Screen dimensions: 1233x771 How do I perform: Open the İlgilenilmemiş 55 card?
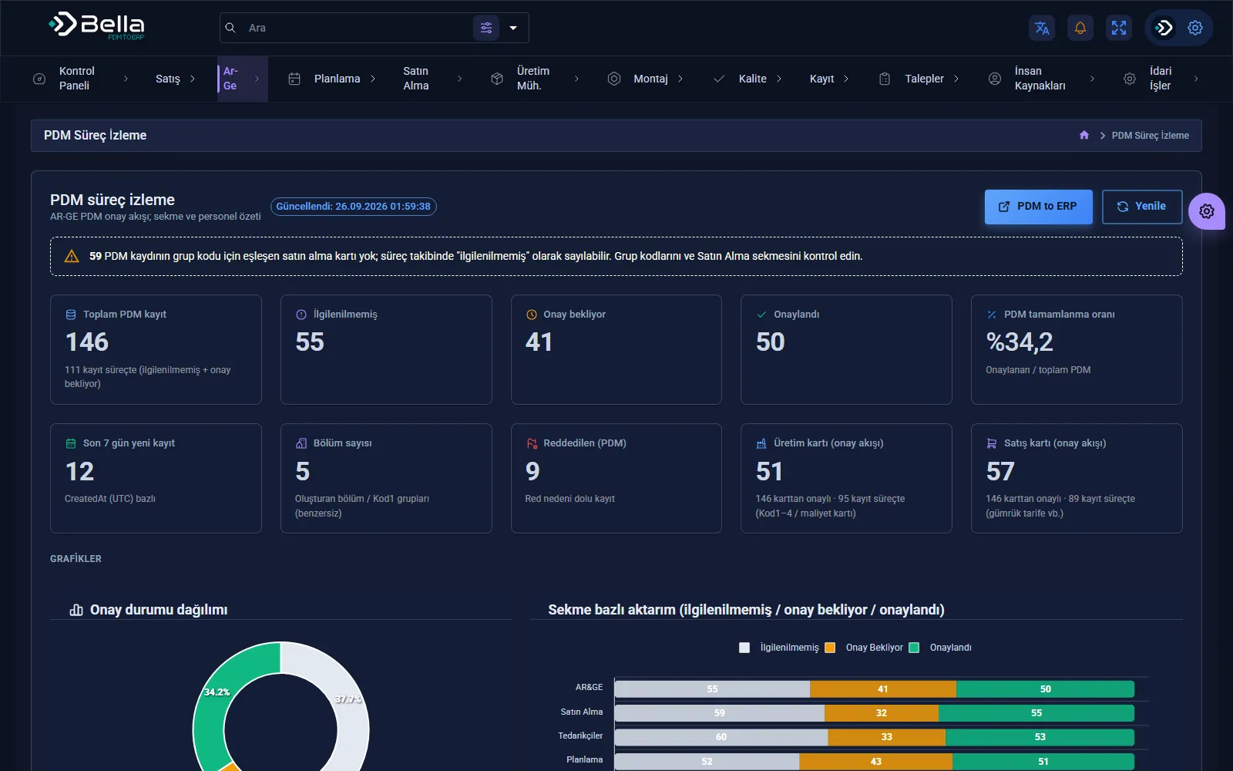(386, 349)
